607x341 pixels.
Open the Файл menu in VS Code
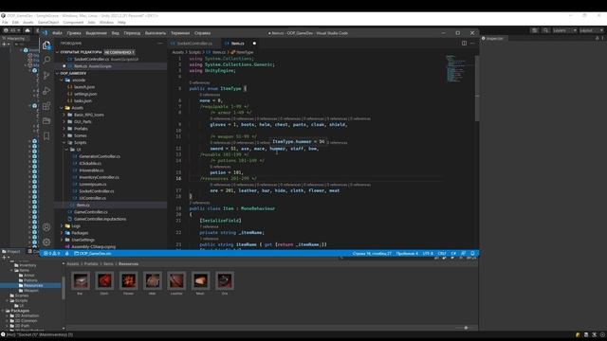[57, 33]
